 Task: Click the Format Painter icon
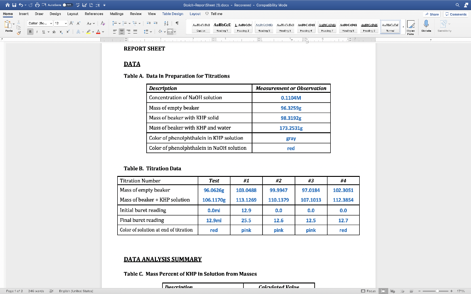click(19, 33)
